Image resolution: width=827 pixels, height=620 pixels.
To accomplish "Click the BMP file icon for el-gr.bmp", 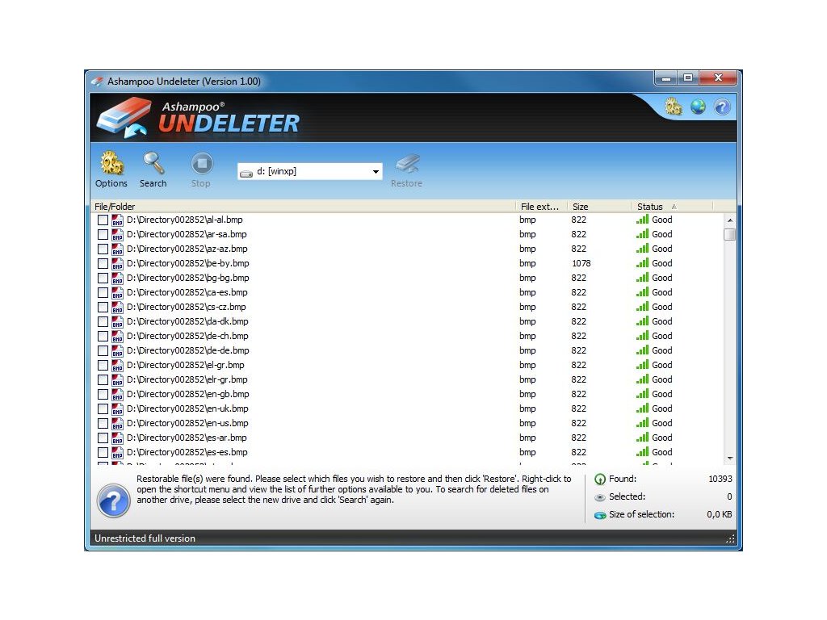I will pos(117,366).
